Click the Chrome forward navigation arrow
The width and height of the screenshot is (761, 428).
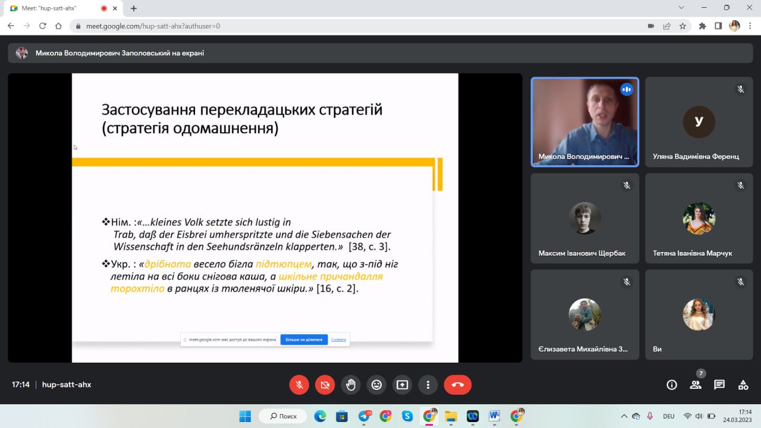click(27, 26)
